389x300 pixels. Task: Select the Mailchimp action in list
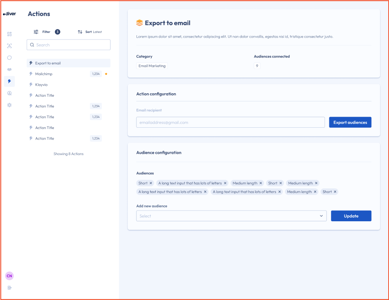(44, 74)
